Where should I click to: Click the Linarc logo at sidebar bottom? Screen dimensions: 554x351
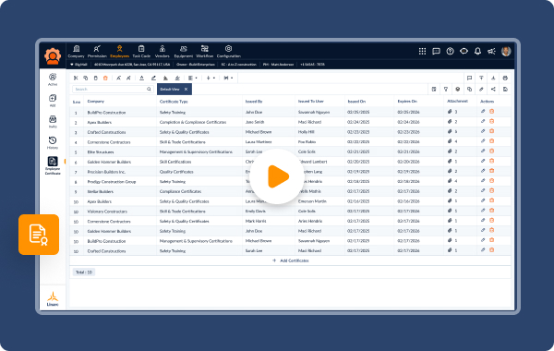(x=53, y=298)
